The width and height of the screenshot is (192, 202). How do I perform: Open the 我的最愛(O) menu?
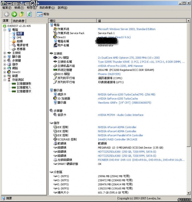[47, 8]
